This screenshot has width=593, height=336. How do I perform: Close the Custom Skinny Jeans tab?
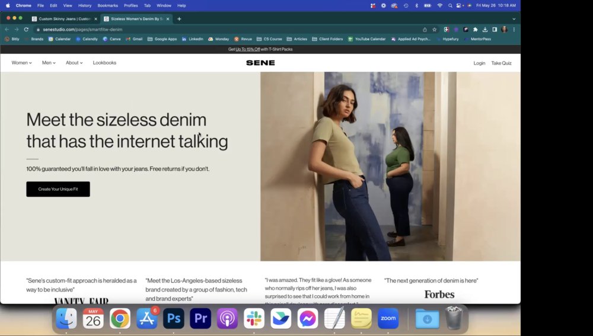coord(95,19)
